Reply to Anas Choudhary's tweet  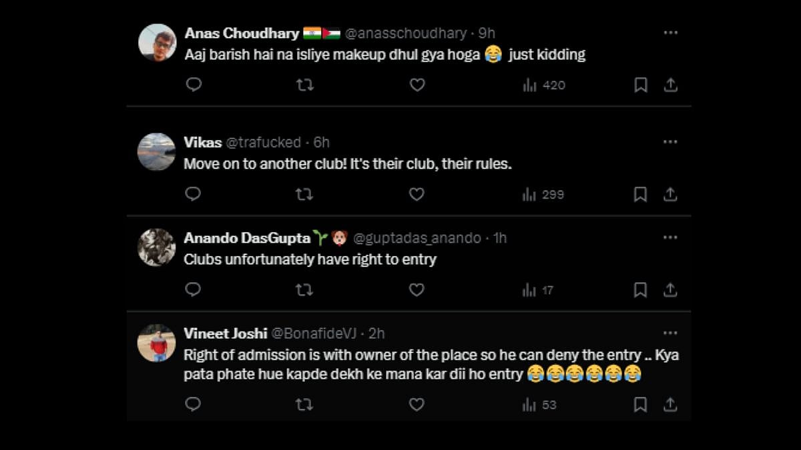pos(194,85)
